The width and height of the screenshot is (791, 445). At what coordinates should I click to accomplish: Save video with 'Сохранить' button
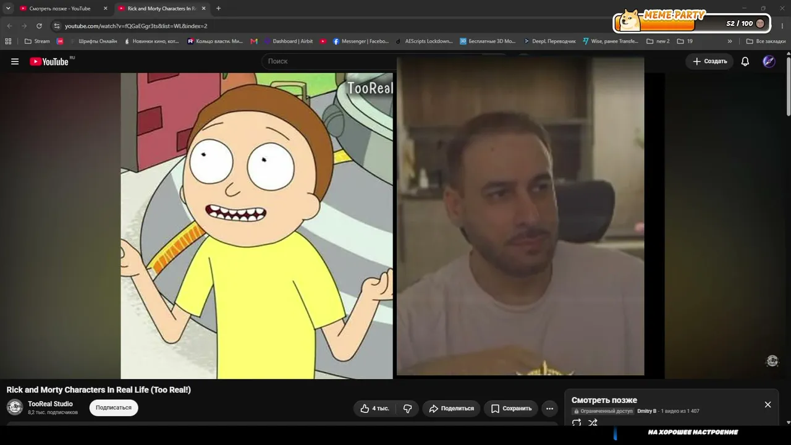tap(511, 409)
